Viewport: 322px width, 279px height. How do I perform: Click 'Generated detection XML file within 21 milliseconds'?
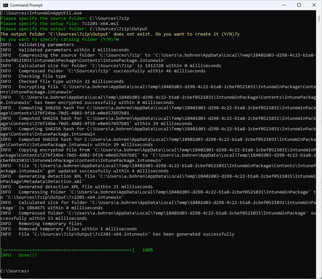(77, 187)
